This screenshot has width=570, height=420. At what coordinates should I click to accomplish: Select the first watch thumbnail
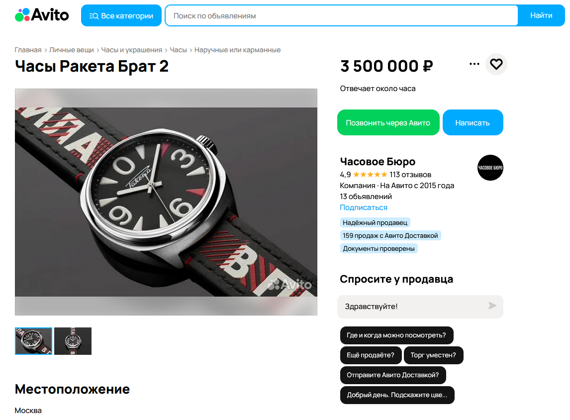click(33, 341)
